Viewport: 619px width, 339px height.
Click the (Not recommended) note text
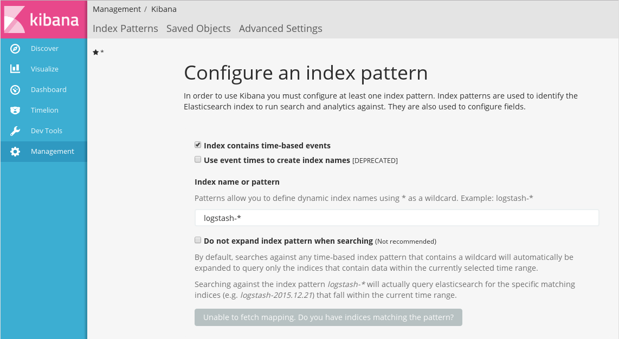click(x=405, y=241)
